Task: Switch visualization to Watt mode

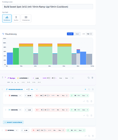Action: click(x=77, y=34)
